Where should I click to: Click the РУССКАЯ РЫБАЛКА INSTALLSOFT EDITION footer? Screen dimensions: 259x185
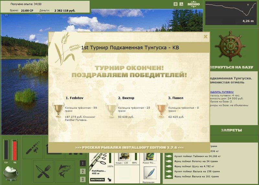(x=129, y=147)
